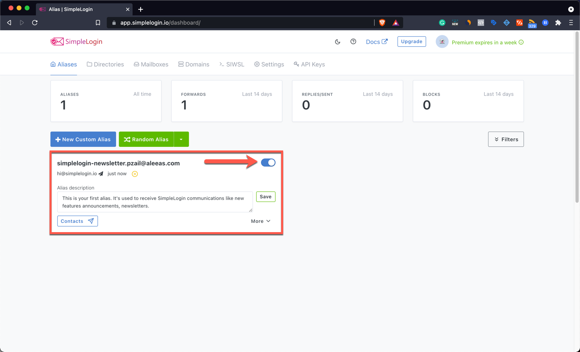Viewport: 580px width, 352px height.
Task: Click the paper-plane icon next to hi@simplelogin.io
Action: point(101,174)
